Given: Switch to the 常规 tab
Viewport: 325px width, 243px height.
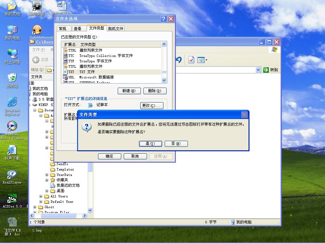Looking at the screenshot, I should click(64, 28).
